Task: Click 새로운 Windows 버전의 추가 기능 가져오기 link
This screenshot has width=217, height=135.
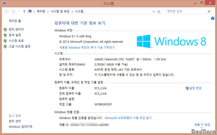Action: [87, 48]
